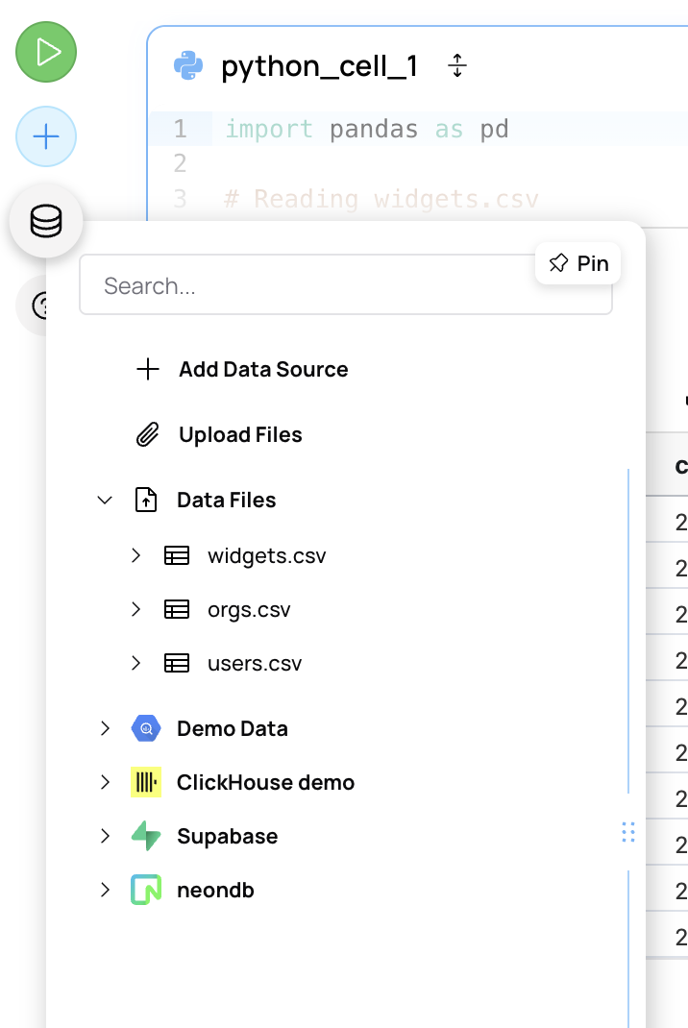Click Upload Files
The height and width of the screenshot is (1028, 688).
tap(240, 434)
